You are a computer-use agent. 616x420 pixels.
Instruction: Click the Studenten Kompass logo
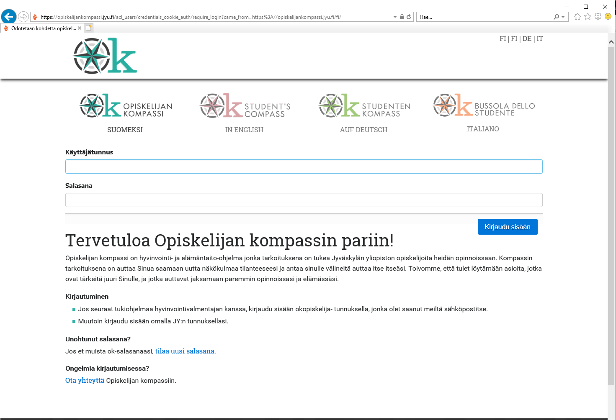(365, 105)
